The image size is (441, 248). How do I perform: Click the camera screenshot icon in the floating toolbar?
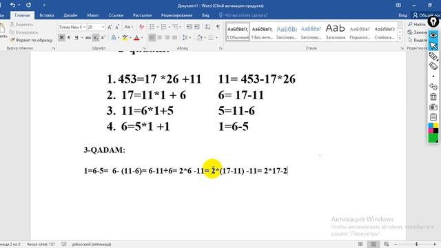(433, 107)
